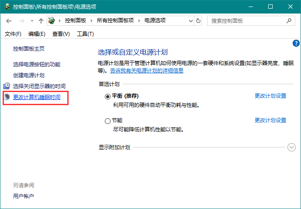This screenshot has width=301, height=209.
Task: Open 创建电源计划
Action: click(x=29, y=75)
